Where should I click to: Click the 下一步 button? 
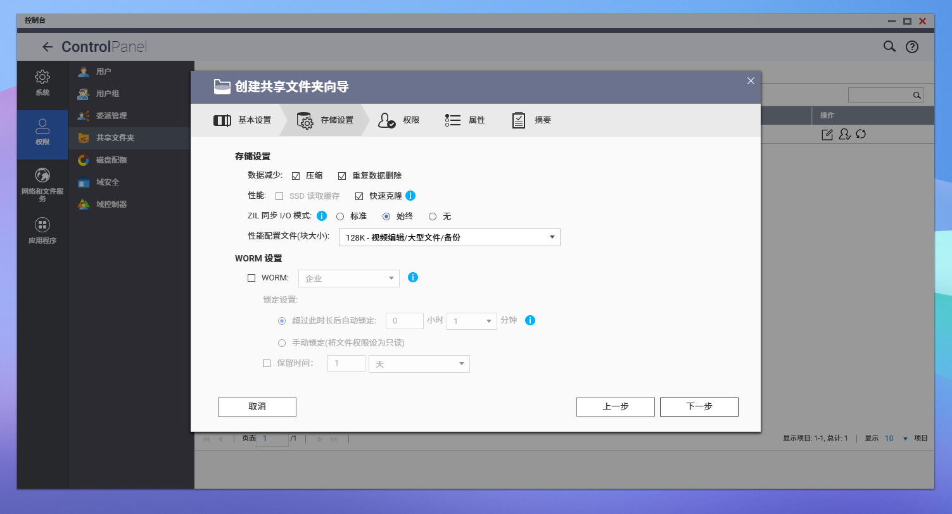pyautogui.click(x=699, y=406)
